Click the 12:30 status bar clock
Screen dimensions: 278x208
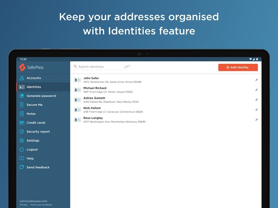click(x=23, y=59)
